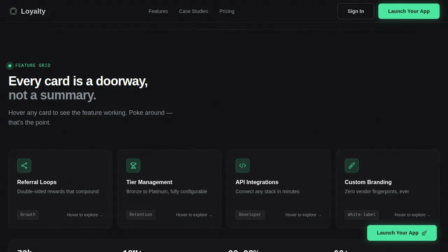Click Hover to explore on Referral Loops
Viewport: 448px width, 252px height.
(x=85, y=215)
